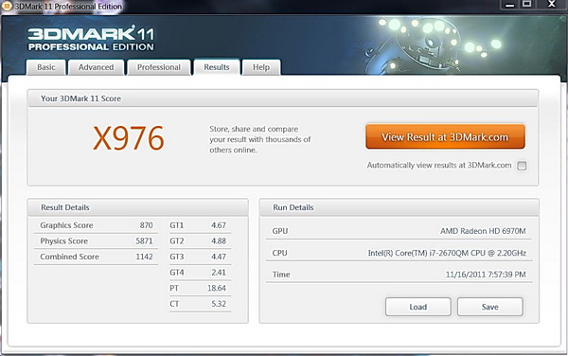
Task: Click the Graphics Score value 870
Action: pos(147,225)
